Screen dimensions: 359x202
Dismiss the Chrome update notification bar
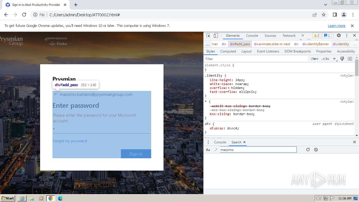coord(352,26)
